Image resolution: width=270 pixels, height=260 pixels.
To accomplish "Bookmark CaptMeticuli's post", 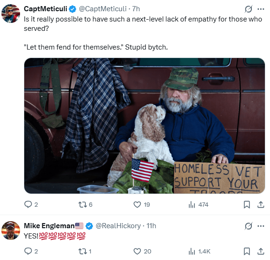I will click(247, 205).
